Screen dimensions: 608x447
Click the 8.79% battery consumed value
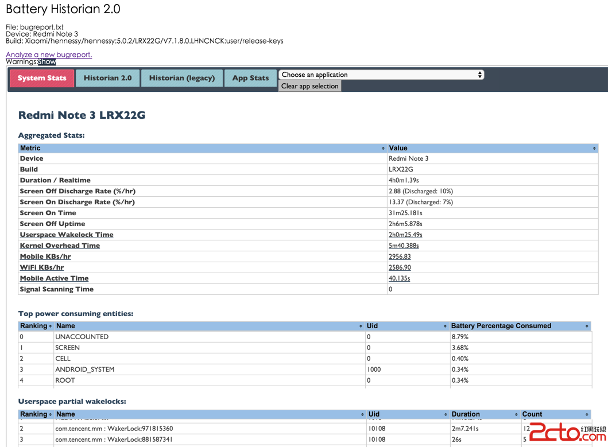pos(460,337)
